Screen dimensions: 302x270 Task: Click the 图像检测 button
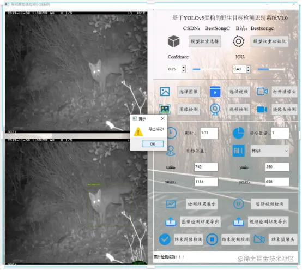click(189, 110)
